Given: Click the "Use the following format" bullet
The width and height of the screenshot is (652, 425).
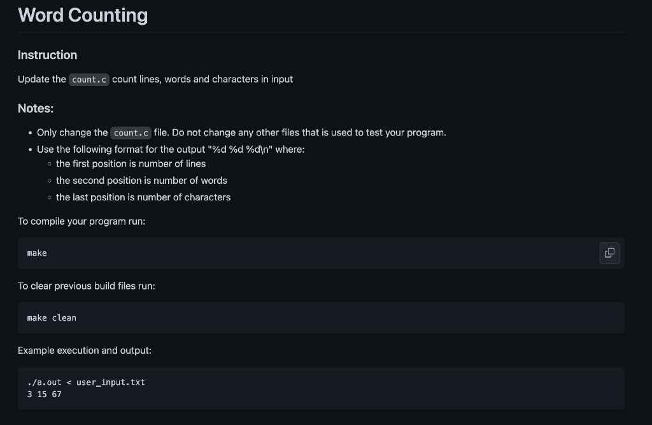Looking at the screenshot, I should click(171, 149).
